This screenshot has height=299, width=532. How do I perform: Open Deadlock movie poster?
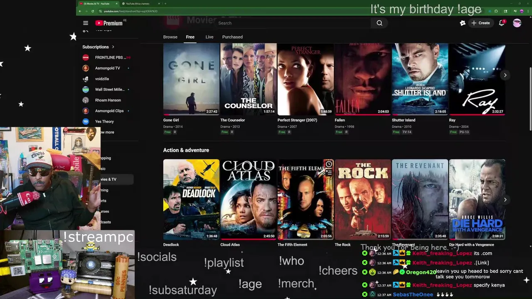click(x=191, y=199)
